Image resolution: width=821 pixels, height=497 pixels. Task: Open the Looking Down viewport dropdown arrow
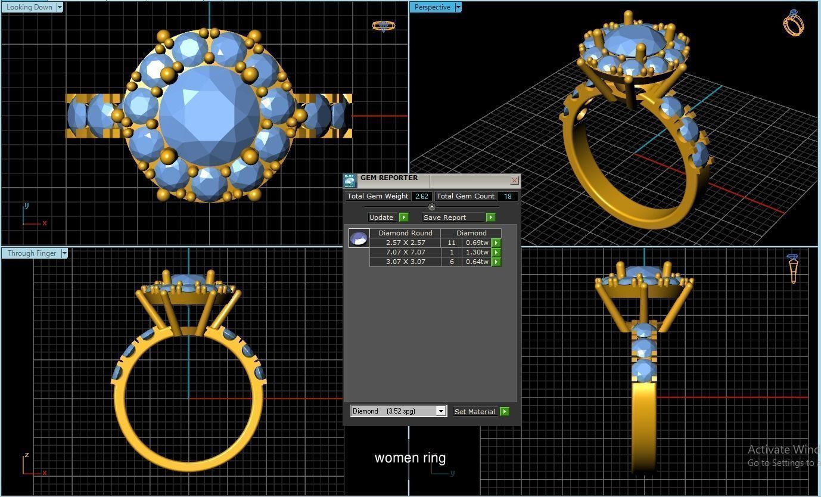coord(60,7)
